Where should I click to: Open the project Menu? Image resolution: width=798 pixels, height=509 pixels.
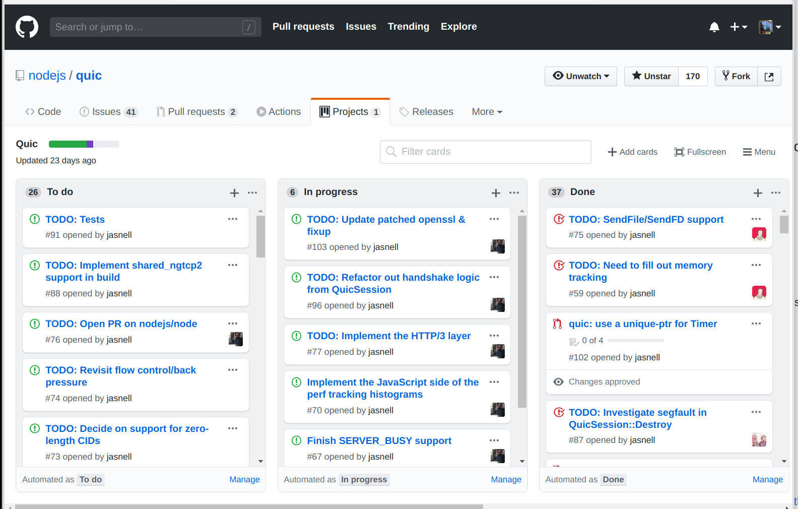pos(759,152)
